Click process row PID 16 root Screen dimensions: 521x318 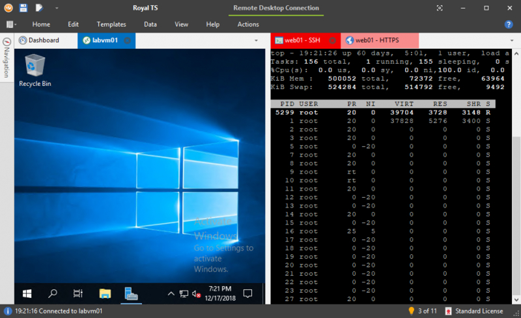[383, 232]
